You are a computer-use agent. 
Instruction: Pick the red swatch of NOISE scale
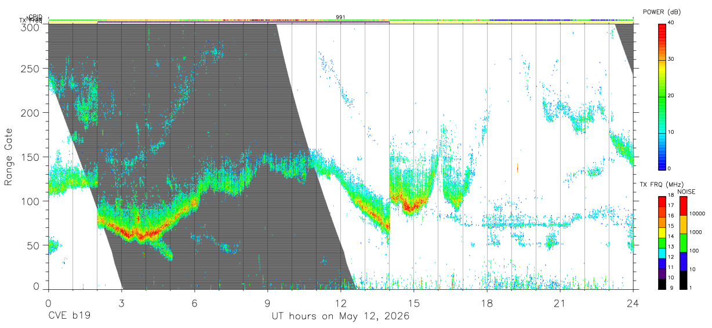pyautogui.click(x=683, y=206)
